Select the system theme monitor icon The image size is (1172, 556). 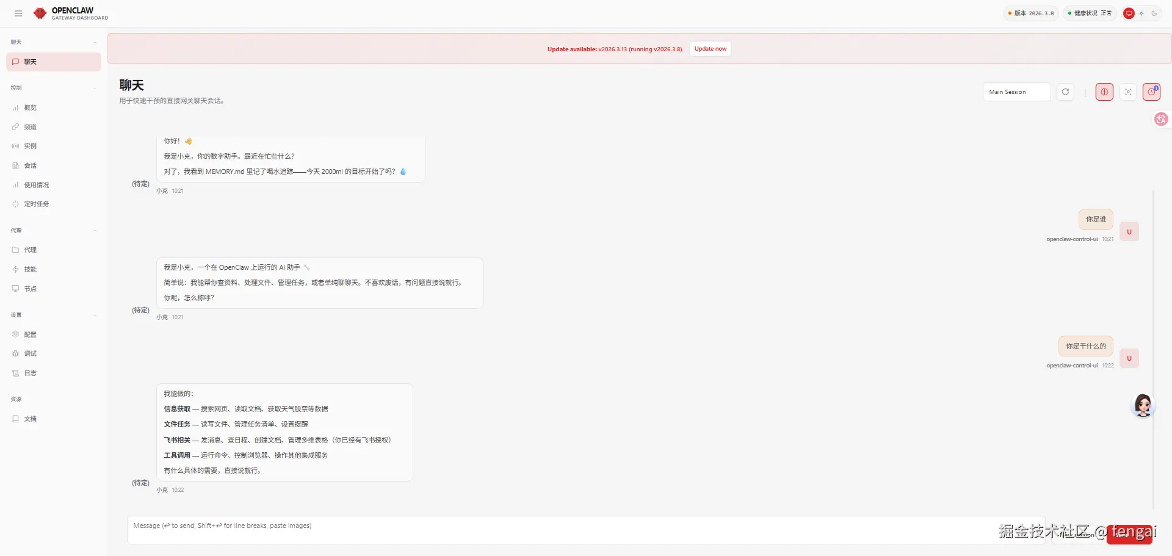(1129, 13)
